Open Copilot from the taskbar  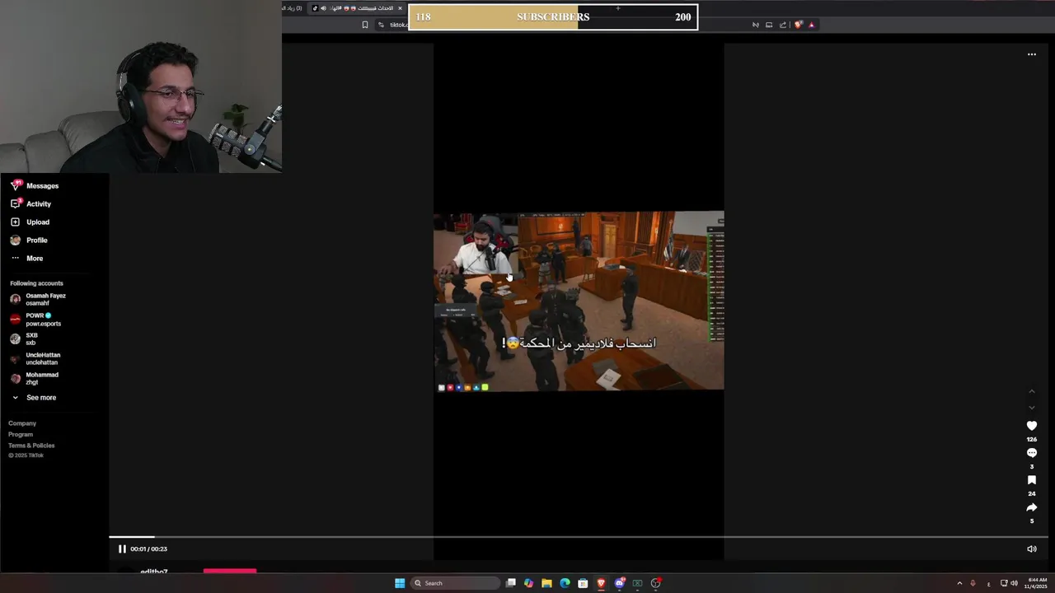coord(528,583)
